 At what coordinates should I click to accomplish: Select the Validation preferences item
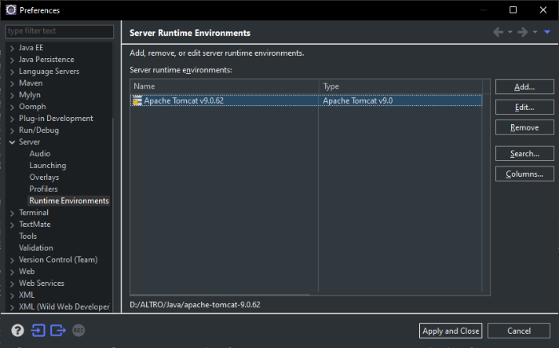tap(36, 248)
